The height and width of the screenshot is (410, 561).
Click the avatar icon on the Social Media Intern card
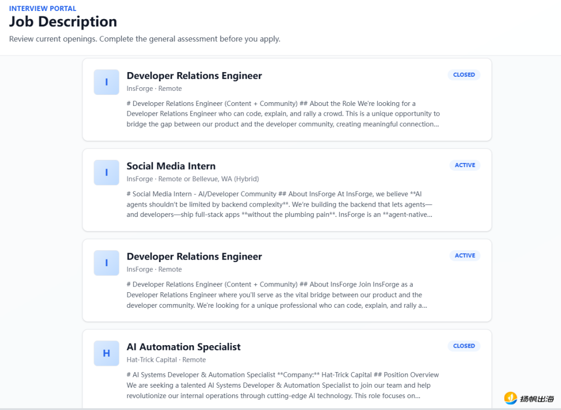pos(106,172)
